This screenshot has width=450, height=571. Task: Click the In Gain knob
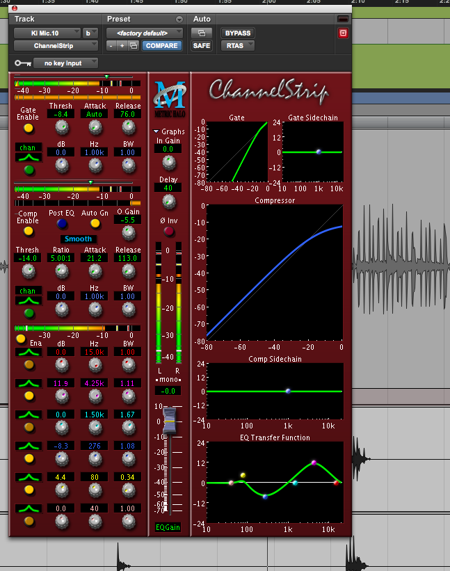[x=168, y=163]
